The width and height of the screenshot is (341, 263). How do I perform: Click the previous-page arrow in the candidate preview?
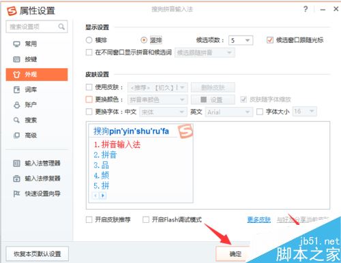click(95, 196)
